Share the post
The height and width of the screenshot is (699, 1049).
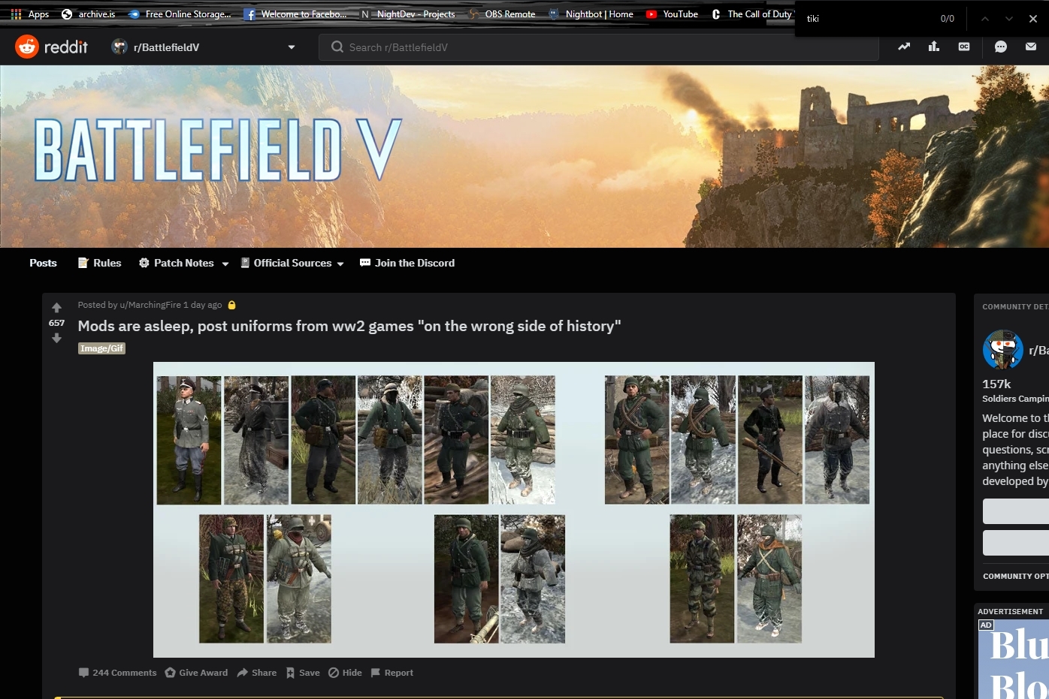[256, 673]
